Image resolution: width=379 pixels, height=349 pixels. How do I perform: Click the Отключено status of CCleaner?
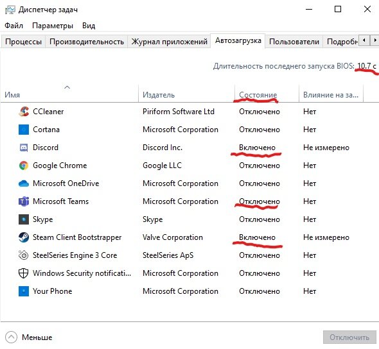260,112
